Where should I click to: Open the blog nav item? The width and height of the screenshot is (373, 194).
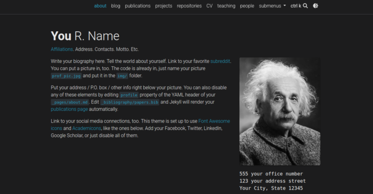[116, 6]
